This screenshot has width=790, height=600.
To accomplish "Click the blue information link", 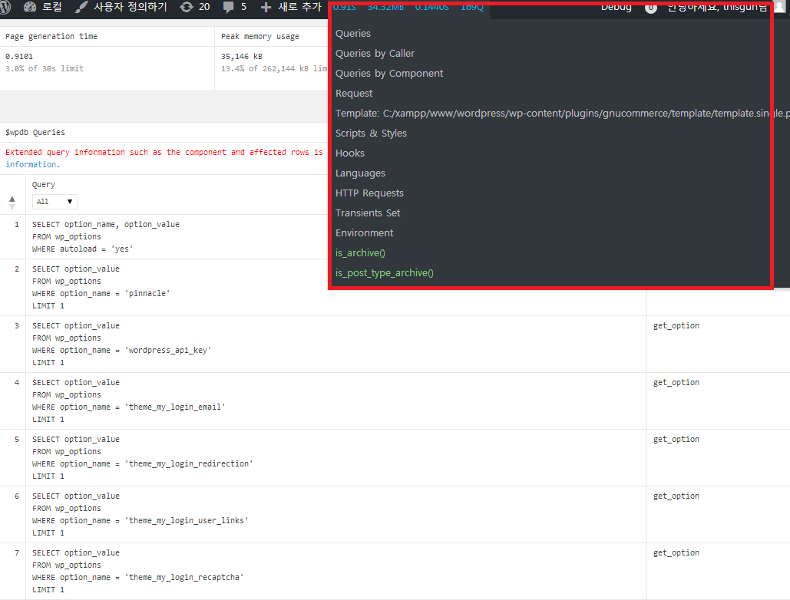I will pos(31,164).
